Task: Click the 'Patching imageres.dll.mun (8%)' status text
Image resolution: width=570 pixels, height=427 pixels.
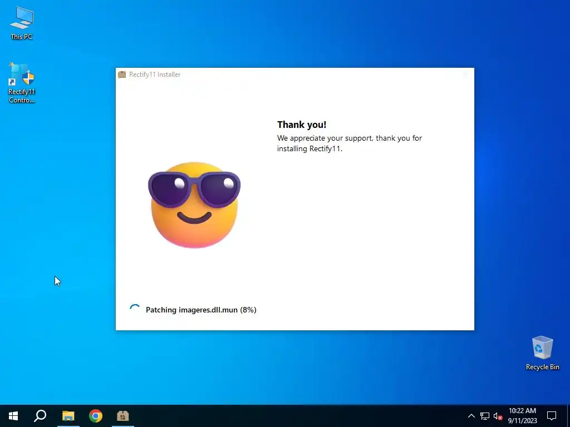Action: 201,310
